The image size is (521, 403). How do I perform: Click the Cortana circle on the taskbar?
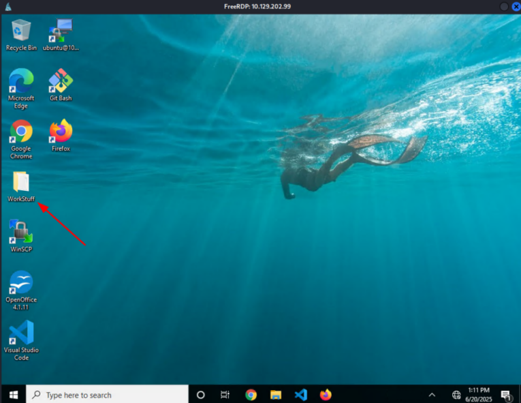[x=200, y=395]
